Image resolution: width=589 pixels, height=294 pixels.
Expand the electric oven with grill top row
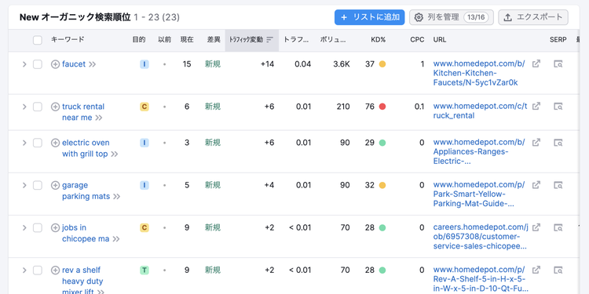(24, 143)
